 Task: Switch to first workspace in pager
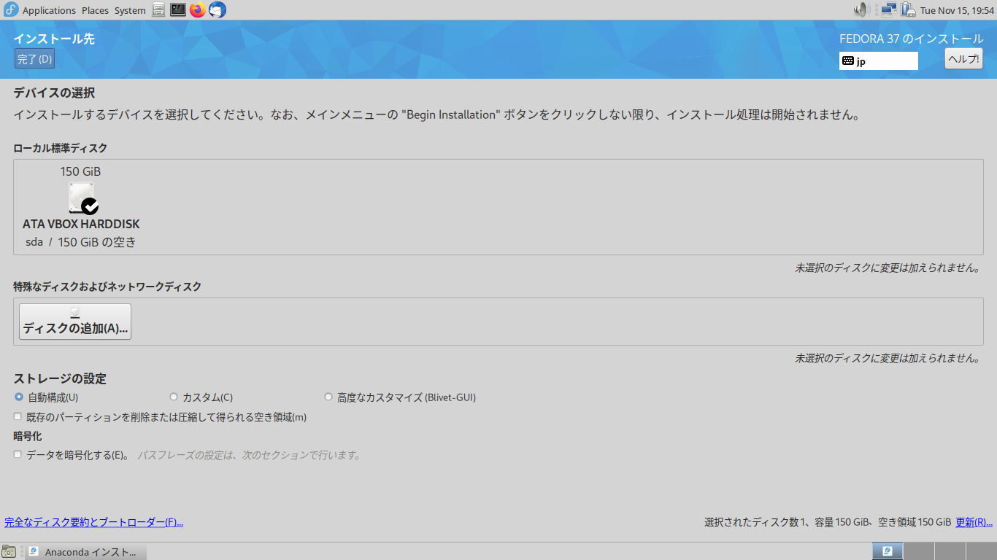[x=888, y=551]
